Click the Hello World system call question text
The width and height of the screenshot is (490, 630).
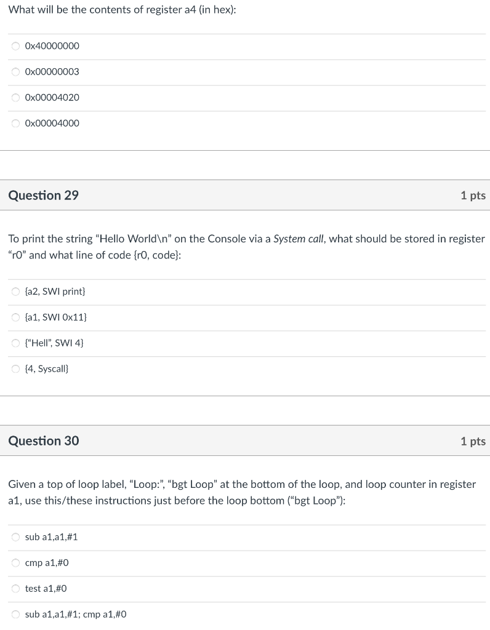click(245, 246)
